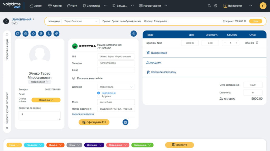Open the gear settings icon in top bar
Screen dimensions: 270x151
[216, 6]
